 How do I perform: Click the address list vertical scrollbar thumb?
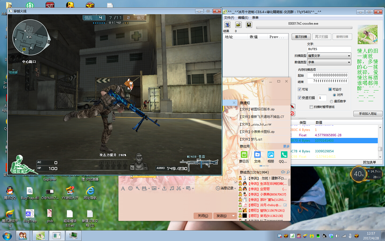tap(380, 149)
